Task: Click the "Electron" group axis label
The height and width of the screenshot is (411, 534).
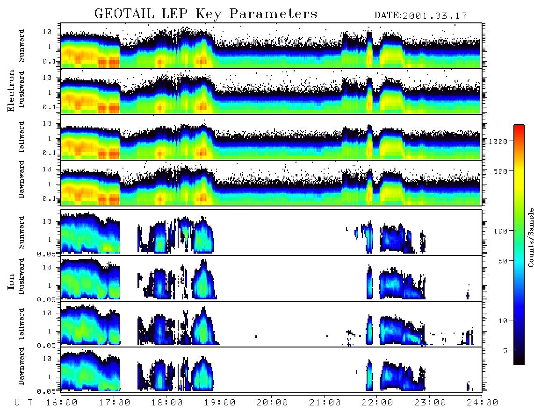Action: coord(11,91)
